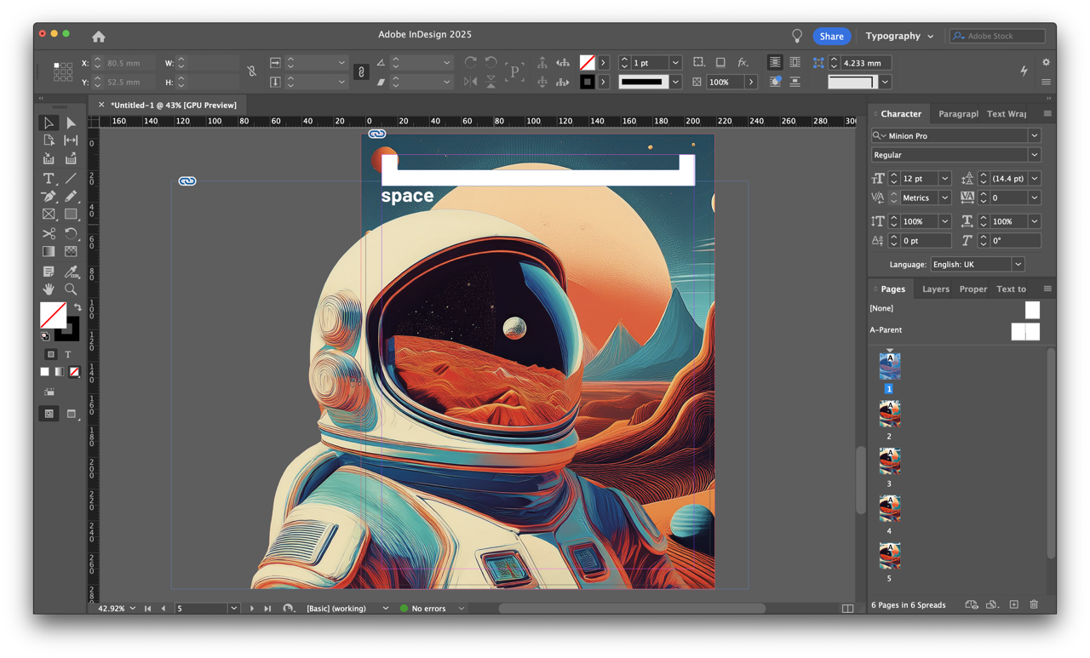This screenshot has height=658, width=1090.
Task: Select the Note tool
Action: pos(49,272)
